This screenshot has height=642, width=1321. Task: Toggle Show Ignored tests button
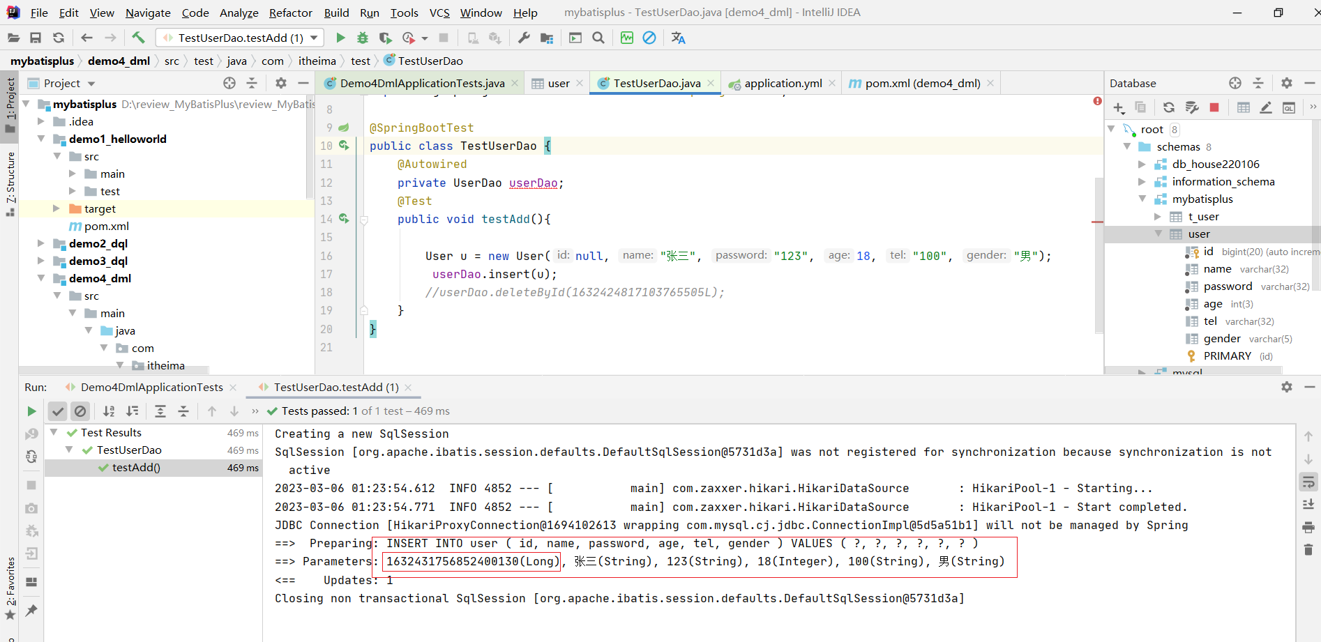[x=80, y=411]
